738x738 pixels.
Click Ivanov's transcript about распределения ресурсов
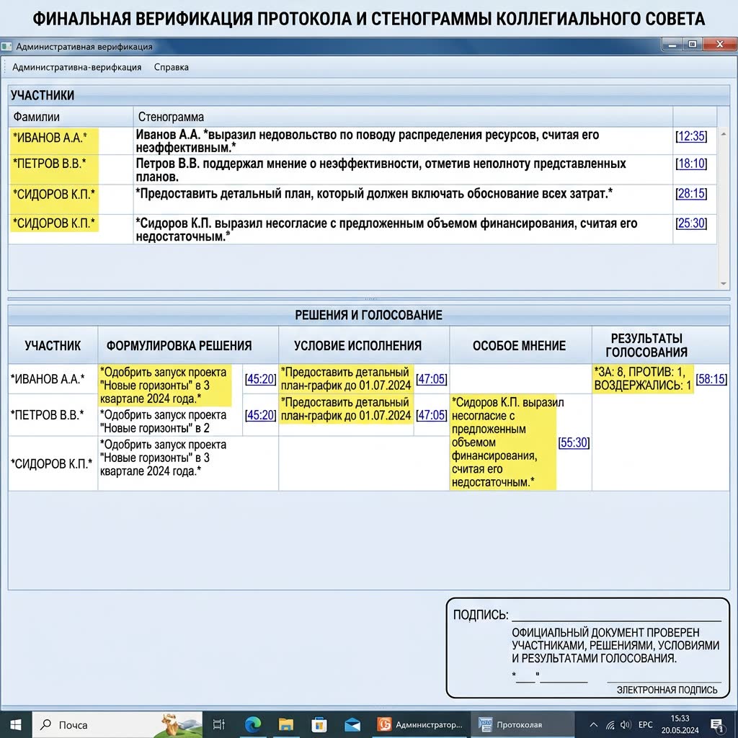tap(367, 141)
